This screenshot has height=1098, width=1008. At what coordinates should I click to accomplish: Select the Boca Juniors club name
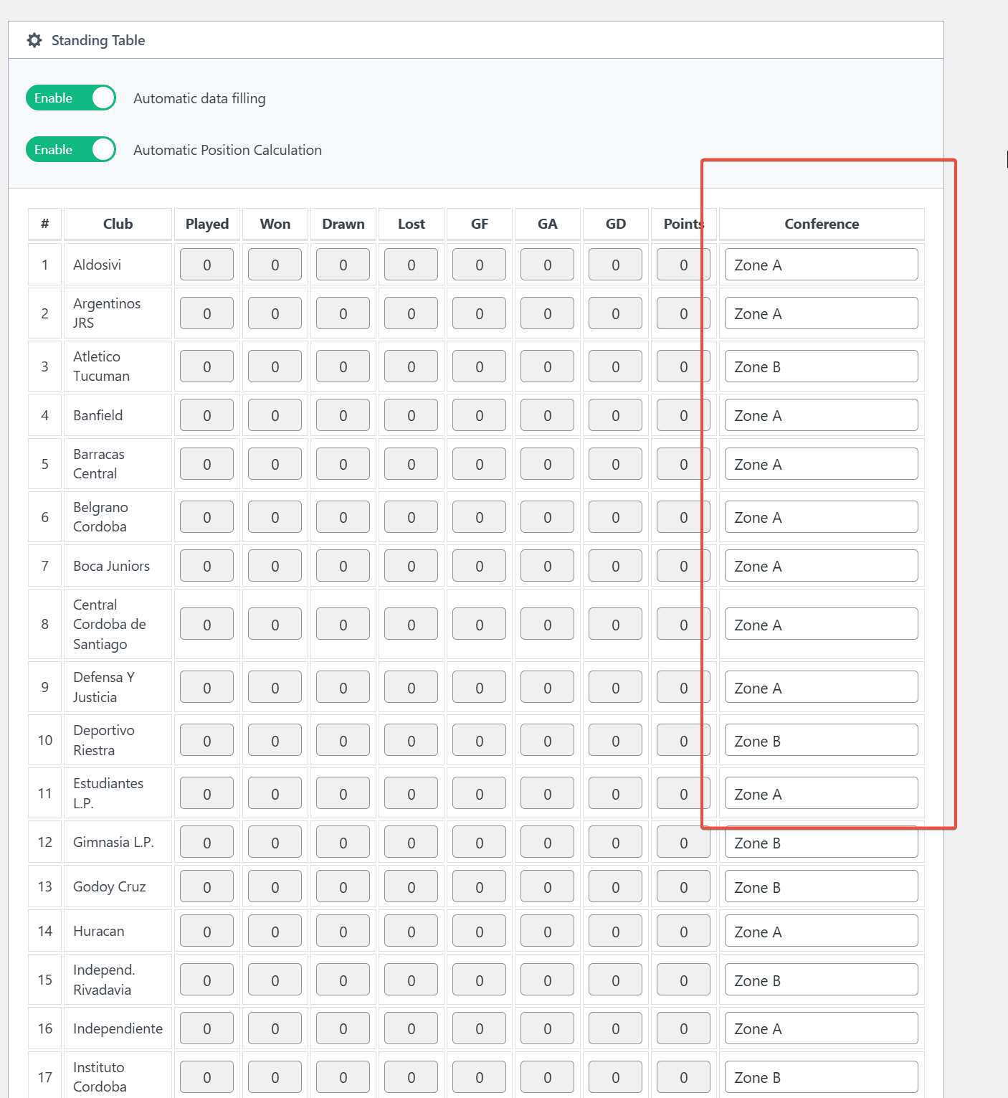click(112, 566)
